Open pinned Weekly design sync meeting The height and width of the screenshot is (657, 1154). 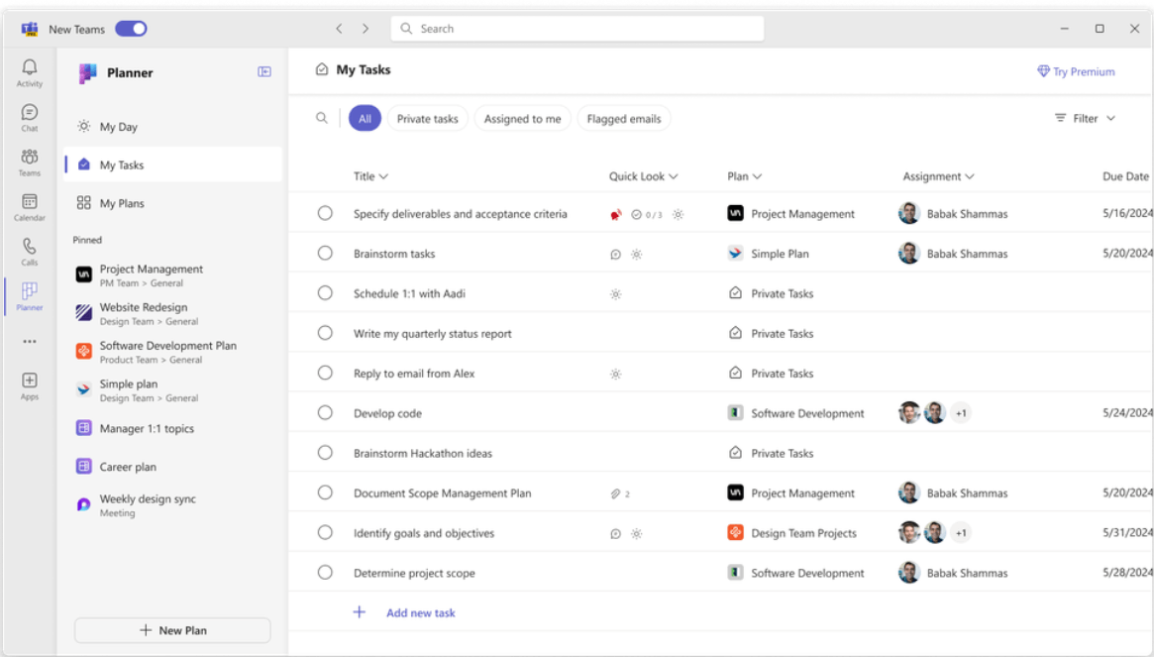click(x=173, y=505)
